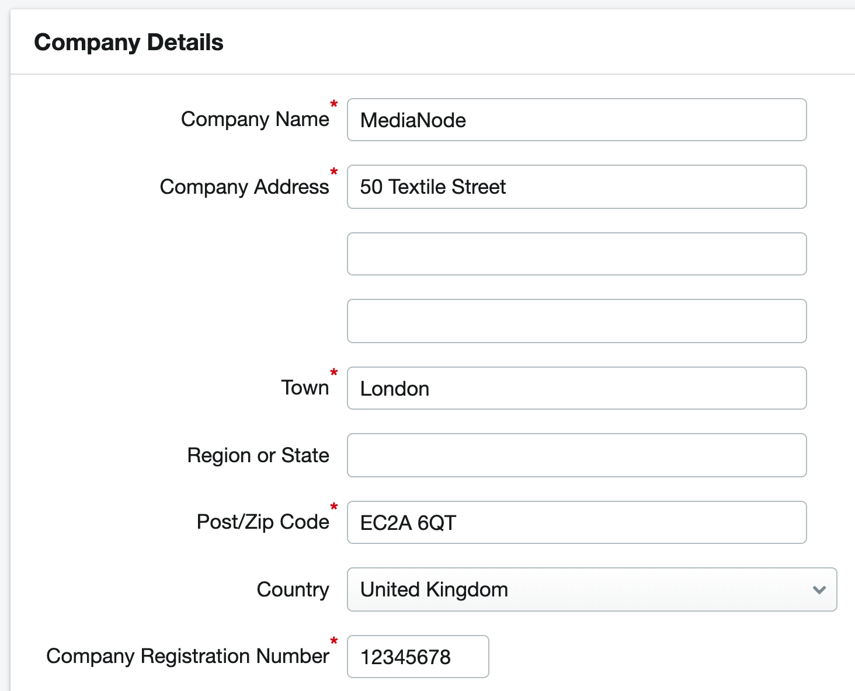This screenshot has width=855, height=691.
Task: Click the chevron arrow on Country select
Action: [x=819, y=590]
